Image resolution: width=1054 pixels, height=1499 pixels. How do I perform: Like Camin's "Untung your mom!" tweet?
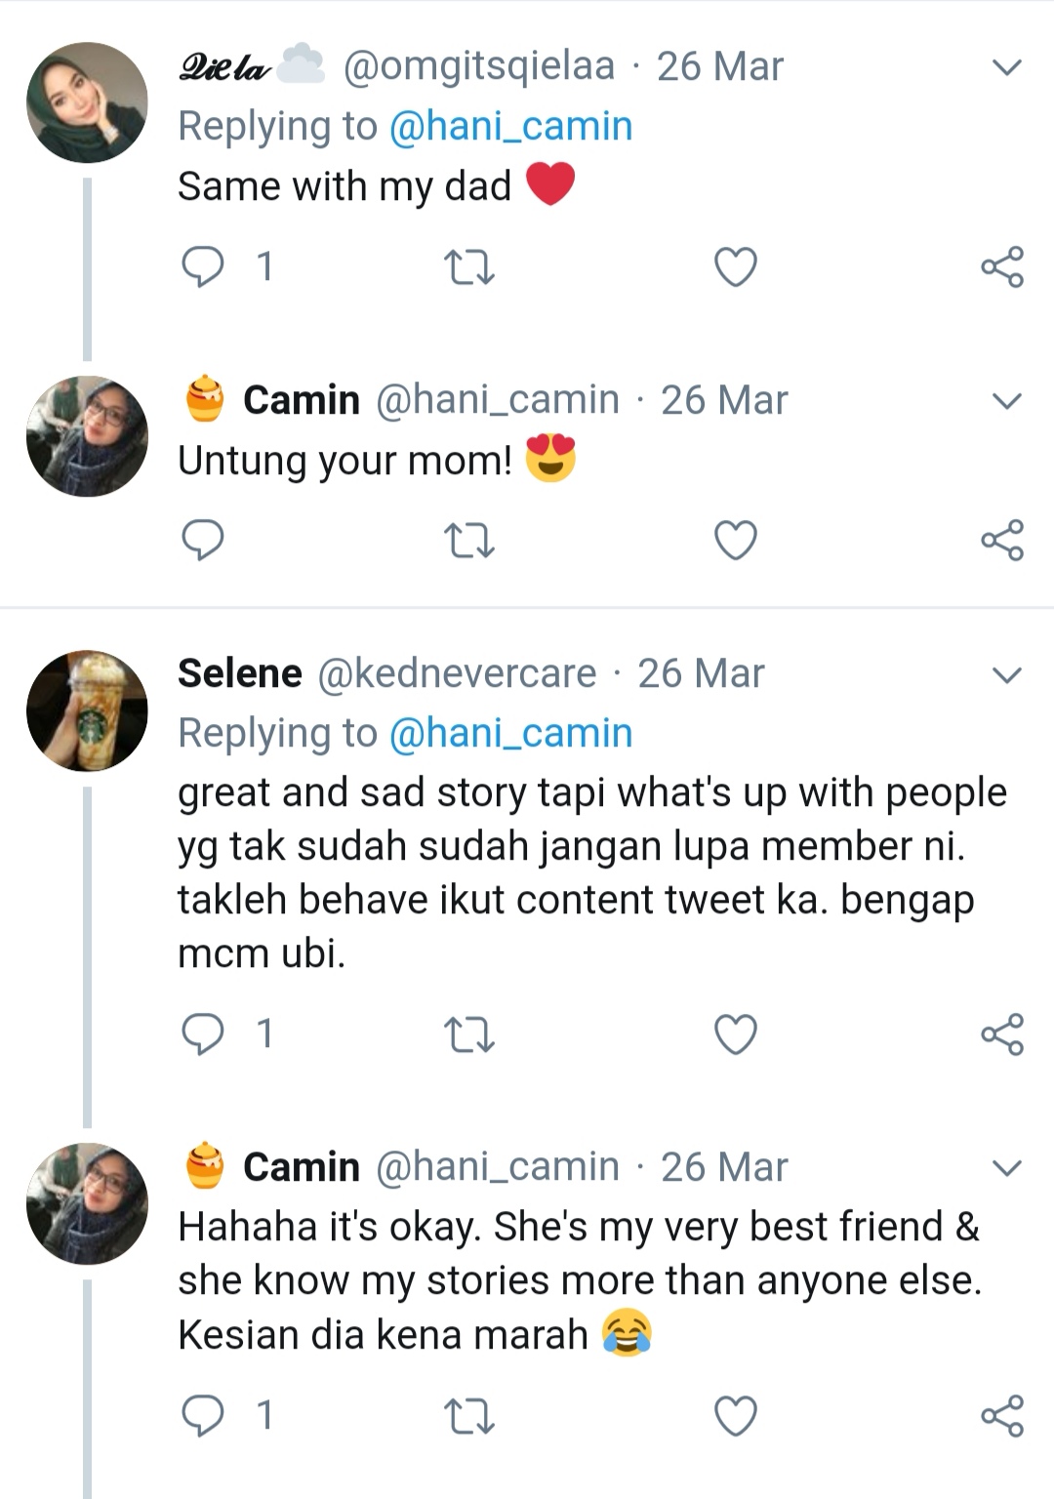click(736, 541)
